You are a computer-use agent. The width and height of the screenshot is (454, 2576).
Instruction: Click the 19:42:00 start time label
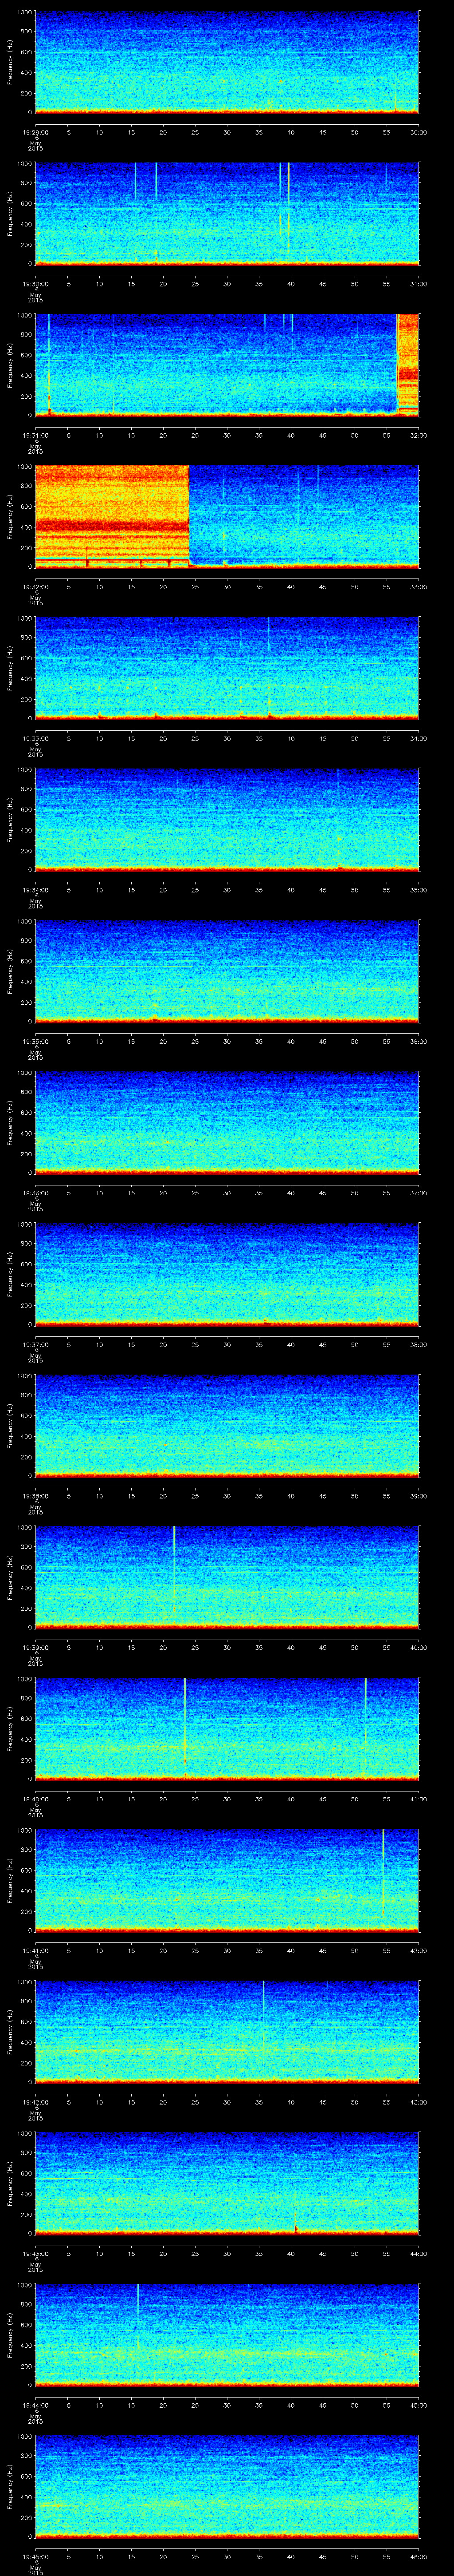(35, 2101)
